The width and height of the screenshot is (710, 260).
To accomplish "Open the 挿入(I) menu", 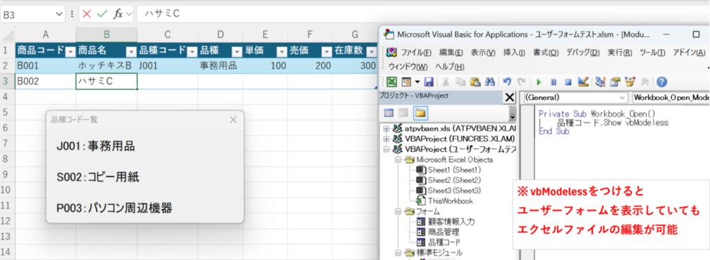I will coord(514,53).
